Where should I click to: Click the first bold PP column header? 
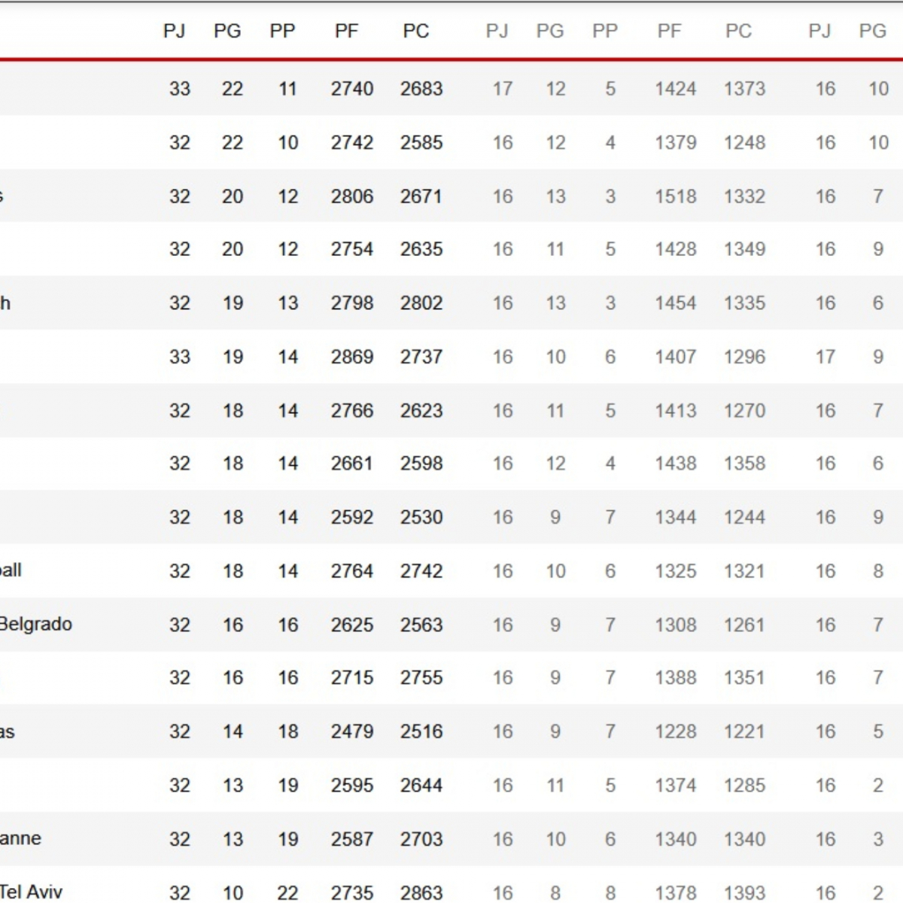(x=282, y=31)
